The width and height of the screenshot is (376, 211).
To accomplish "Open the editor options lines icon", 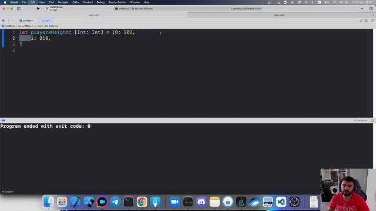I will click(x=366, y=21).
